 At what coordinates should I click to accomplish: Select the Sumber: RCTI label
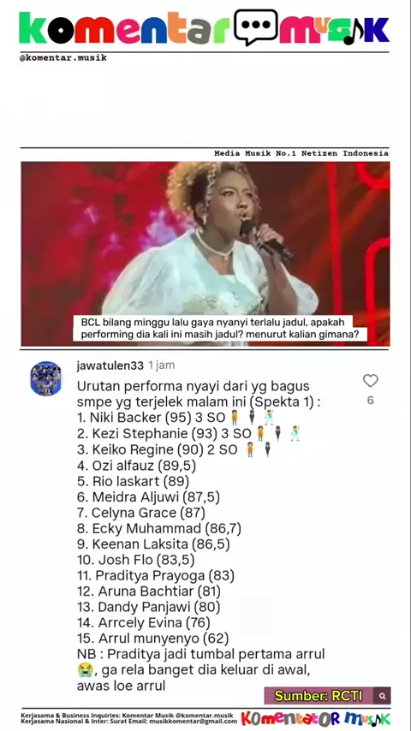pos(319,696)
